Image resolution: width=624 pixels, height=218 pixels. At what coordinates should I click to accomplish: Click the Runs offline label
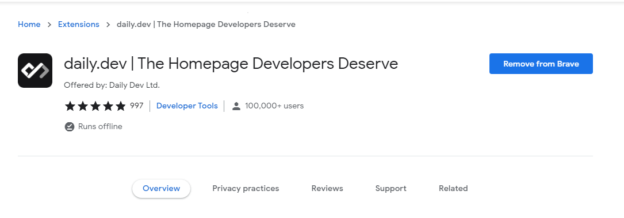[100, 127]
